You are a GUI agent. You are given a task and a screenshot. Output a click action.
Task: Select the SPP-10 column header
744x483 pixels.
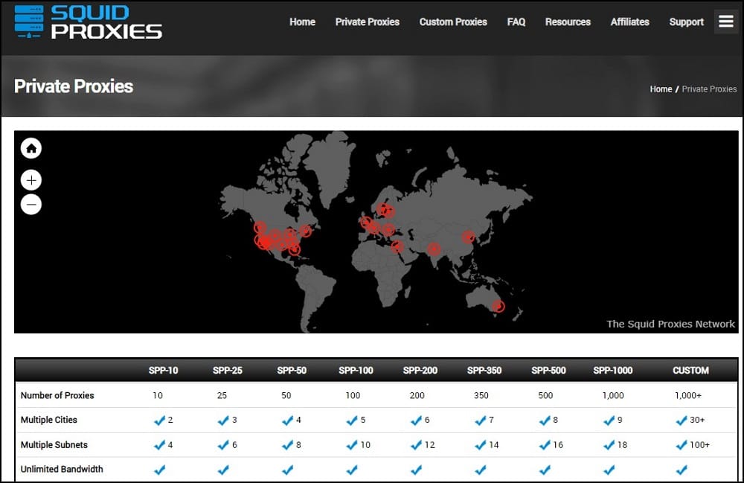(x=163, y=371)
